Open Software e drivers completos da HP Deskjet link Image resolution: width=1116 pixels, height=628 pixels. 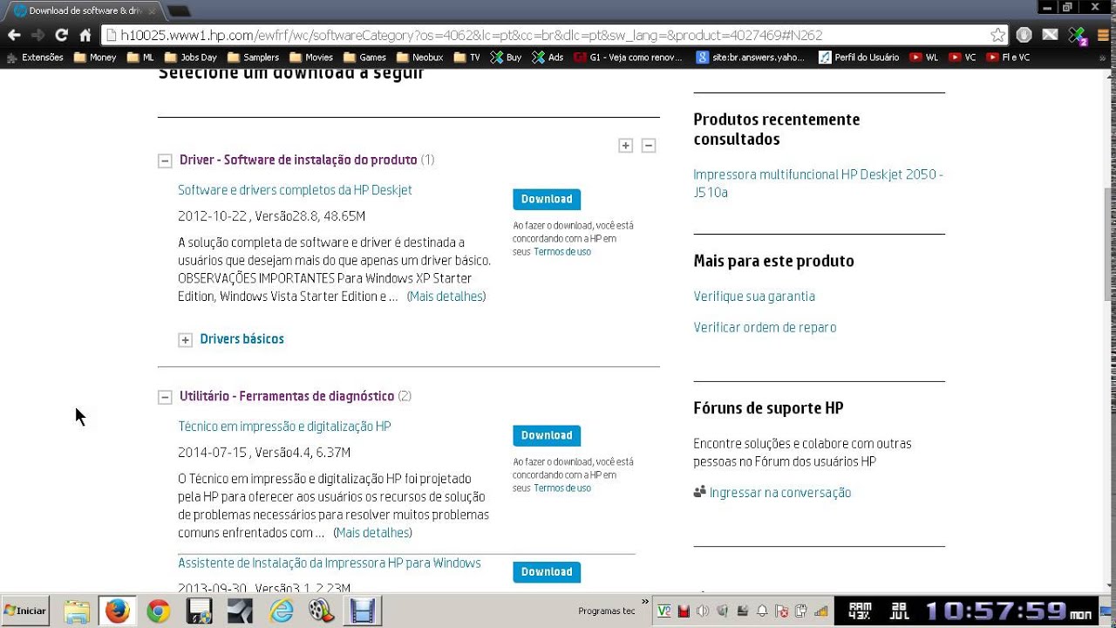(x=295, y=190)
